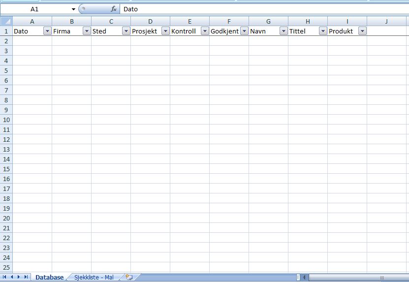Select column I header
Viewport: 409px width, 282px height.
(347, 21)
